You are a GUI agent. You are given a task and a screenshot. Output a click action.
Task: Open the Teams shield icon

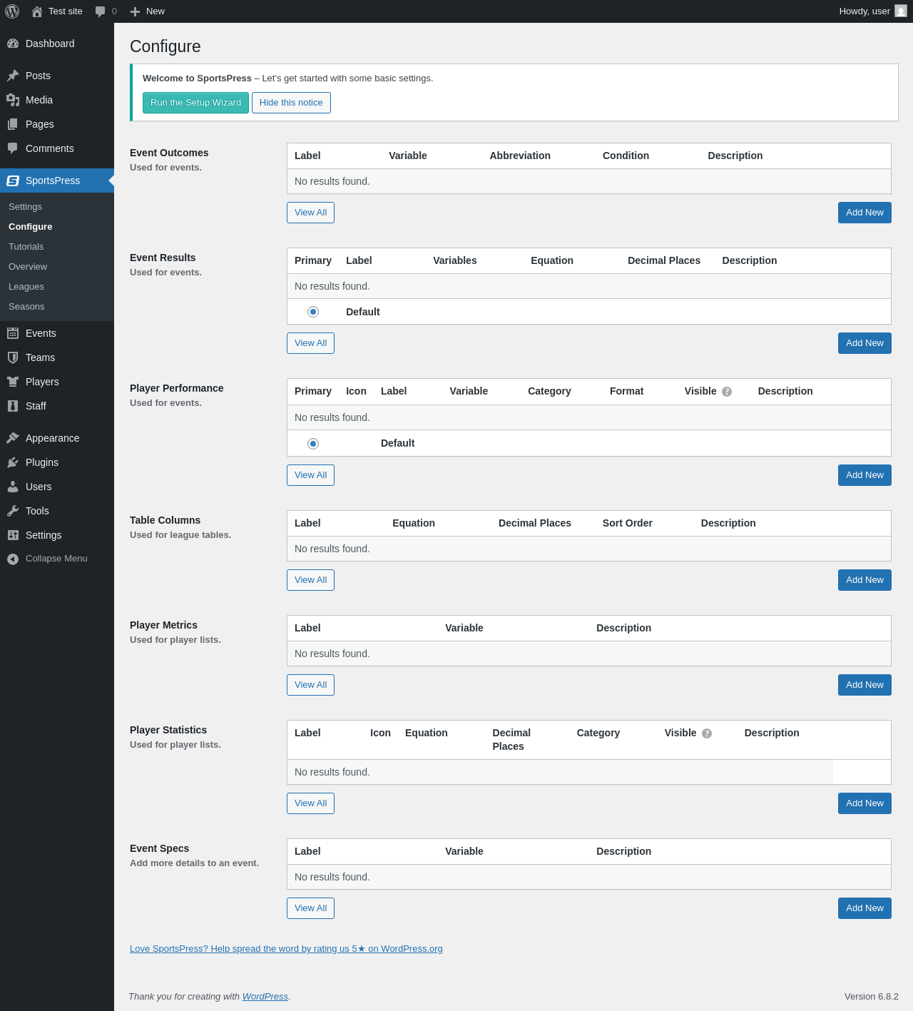click(x=13, y=357)
